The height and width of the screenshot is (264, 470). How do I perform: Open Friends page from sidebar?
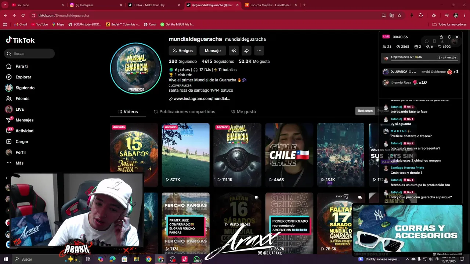tap(18, 99)
